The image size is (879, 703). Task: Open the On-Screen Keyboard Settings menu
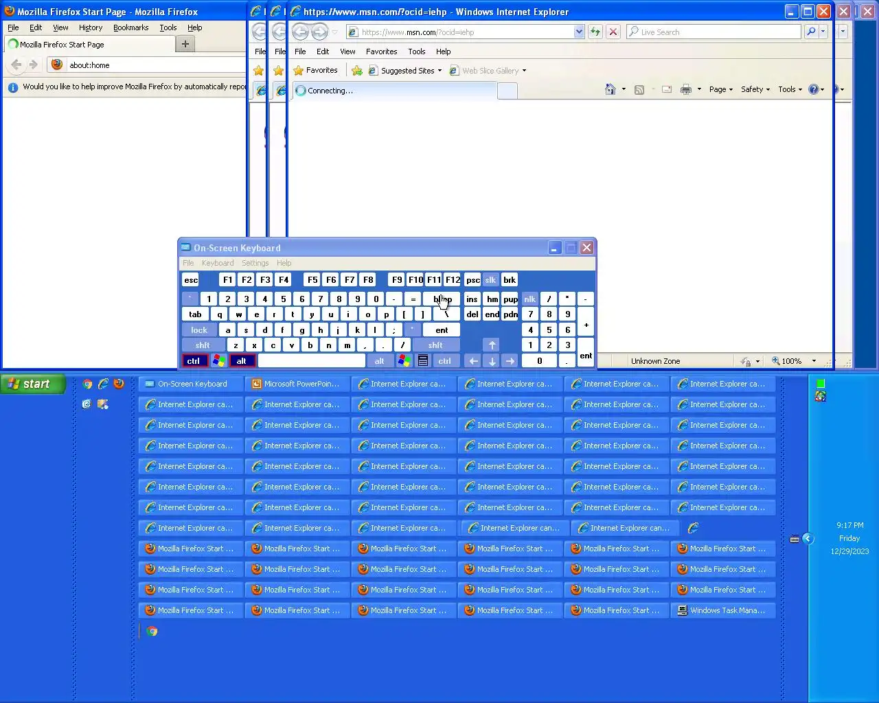click(255, 263)
